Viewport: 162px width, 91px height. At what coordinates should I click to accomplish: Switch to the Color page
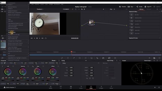(x=91, y=87)
